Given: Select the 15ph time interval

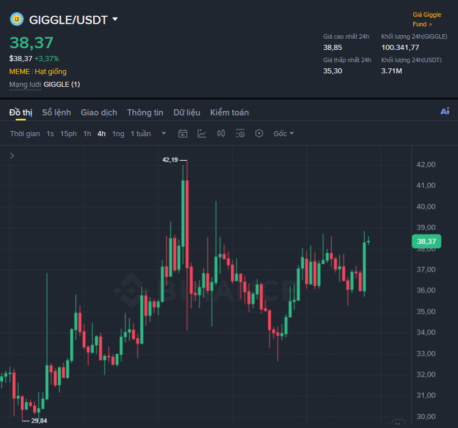Looking at the screenshot, I should tap(68, 133).
